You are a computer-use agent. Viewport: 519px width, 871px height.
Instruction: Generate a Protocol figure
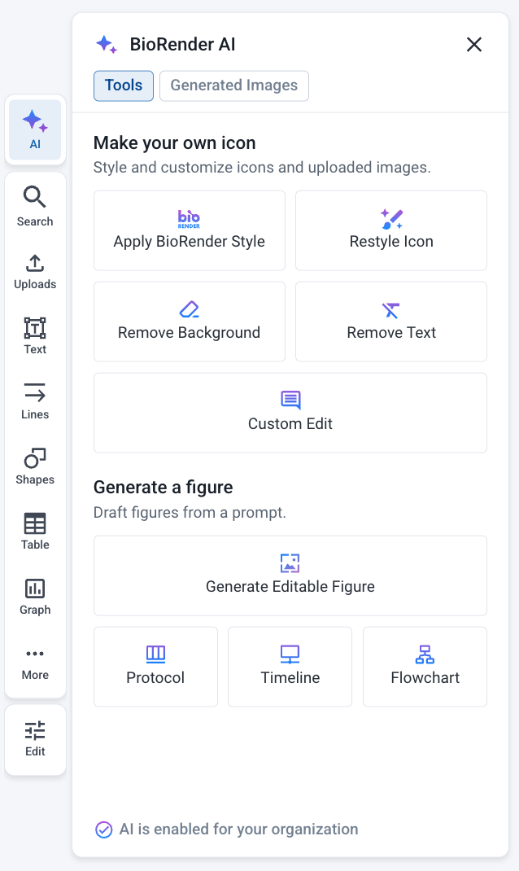(x=155, y=667)
